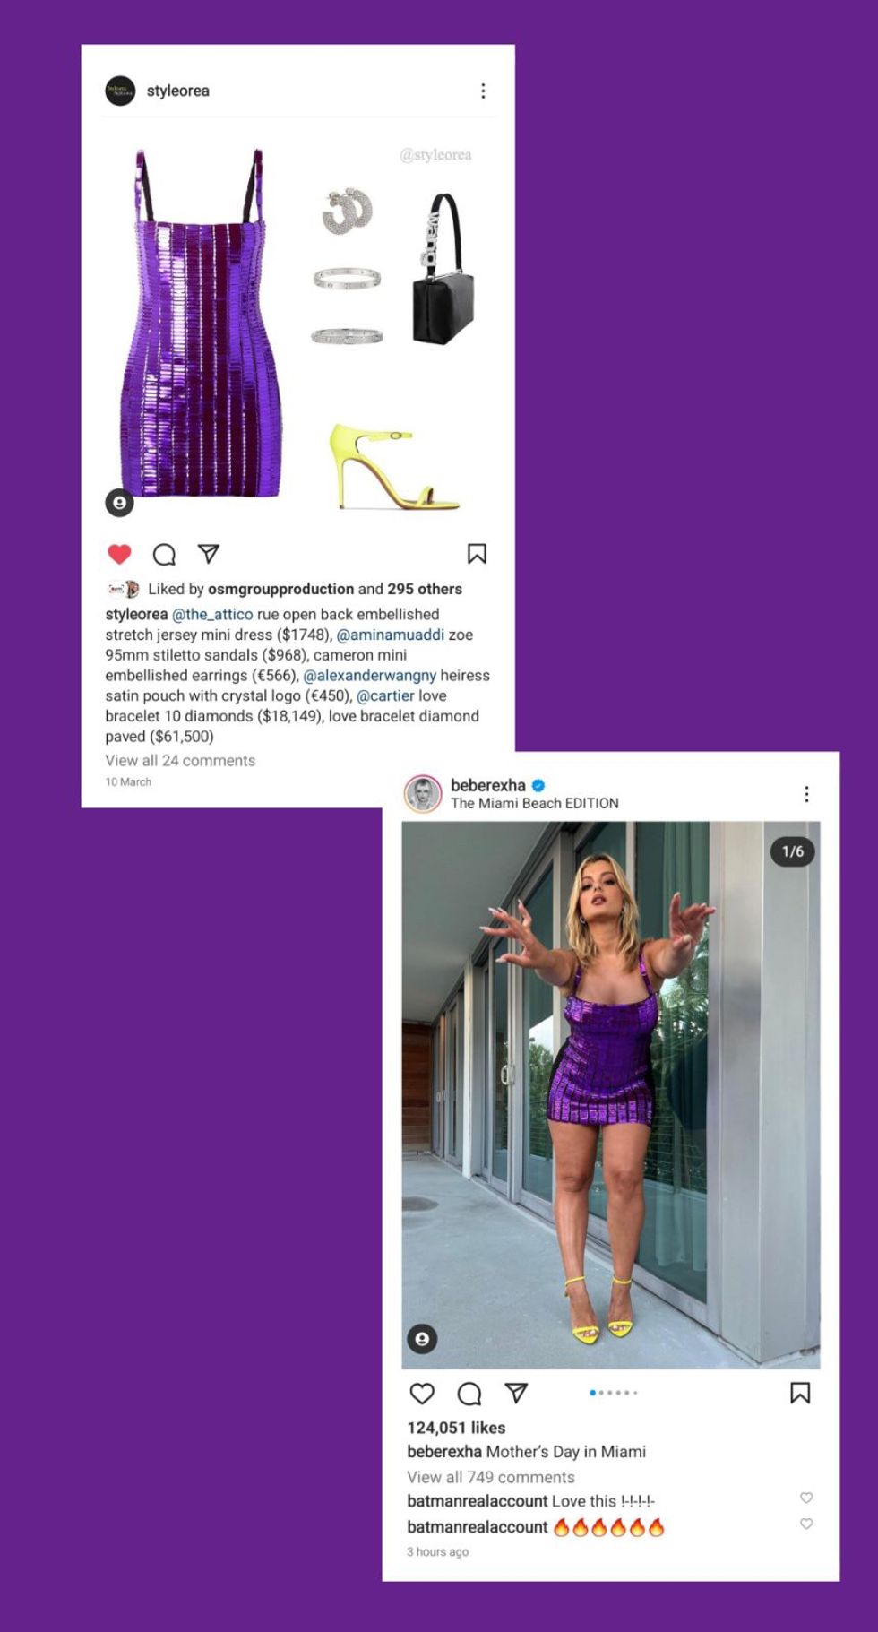The image size is (878, 1632).
Task: Expand View all 24 comments
Action: 180,760
